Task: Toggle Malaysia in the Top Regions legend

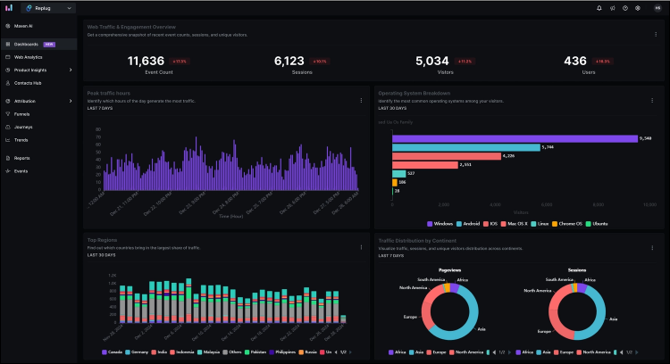Action: [208, 352]
